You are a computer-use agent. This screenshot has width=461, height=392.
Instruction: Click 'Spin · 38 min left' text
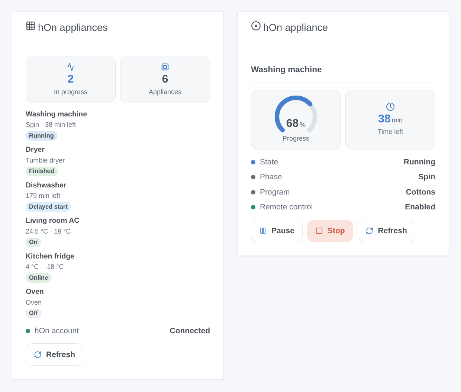pyautogui.click(x=51, y=125)
